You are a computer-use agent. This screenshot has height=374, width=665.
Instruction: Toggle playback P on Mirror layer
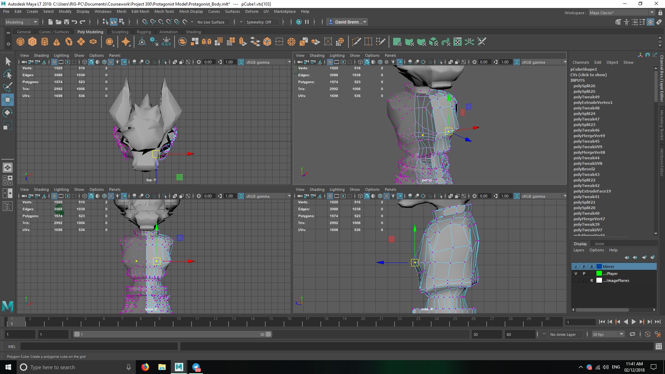[x=584, y=266]
